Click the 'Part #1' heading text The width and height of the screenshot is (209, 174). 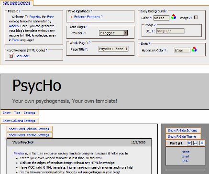pos(176,143)
